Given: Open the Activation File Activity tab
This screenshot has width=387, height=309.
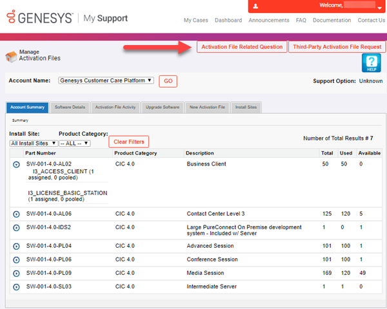Looking at the screenshot, I should pos(115,108).
